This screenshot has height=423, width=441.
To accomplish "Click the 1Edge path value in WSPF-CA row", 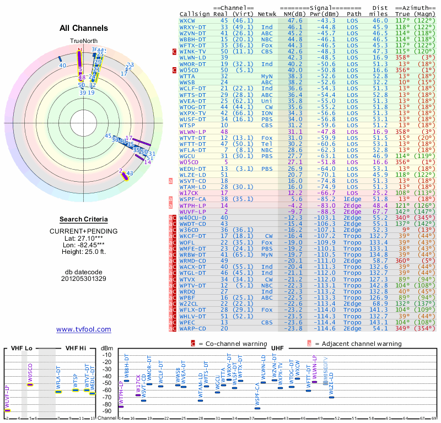I will pos(352,199).
